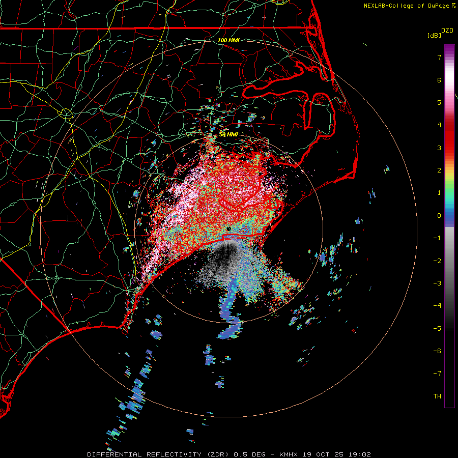The width and height of the screenshot is (458, 458).
Task: Click the -2 value on the dB scale
Action: click(x=437, y=261)
